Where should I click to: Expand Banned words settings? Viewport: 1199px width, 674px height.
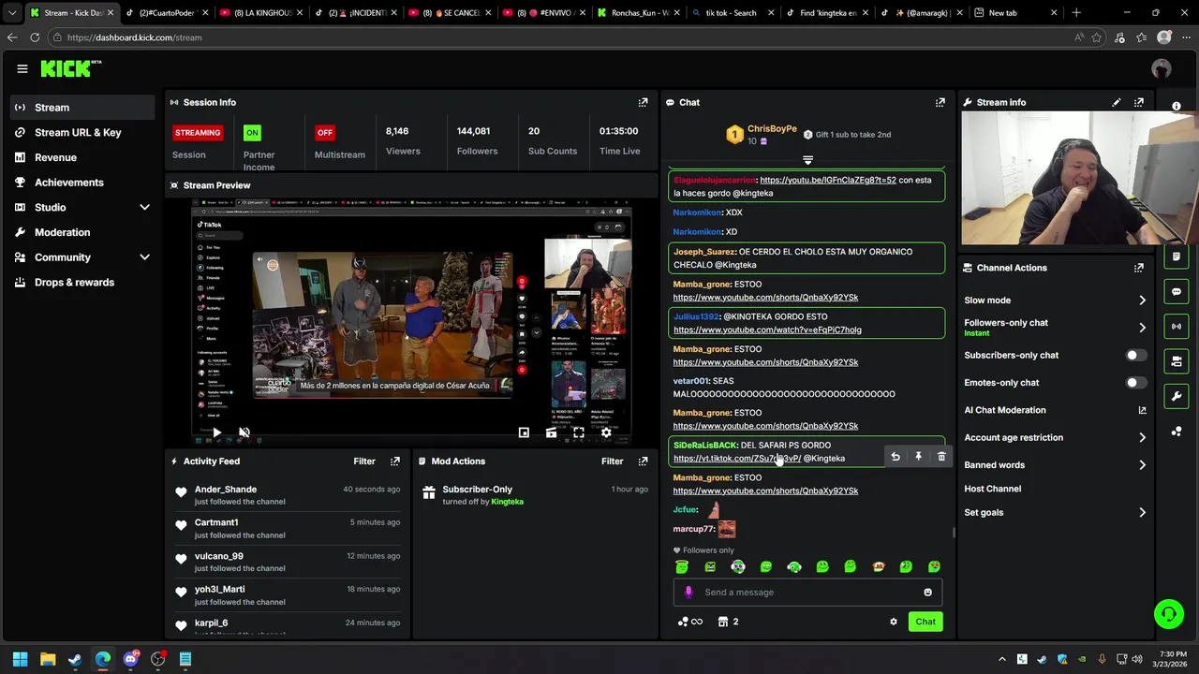pyautogui.click(x=1142, y=465)
